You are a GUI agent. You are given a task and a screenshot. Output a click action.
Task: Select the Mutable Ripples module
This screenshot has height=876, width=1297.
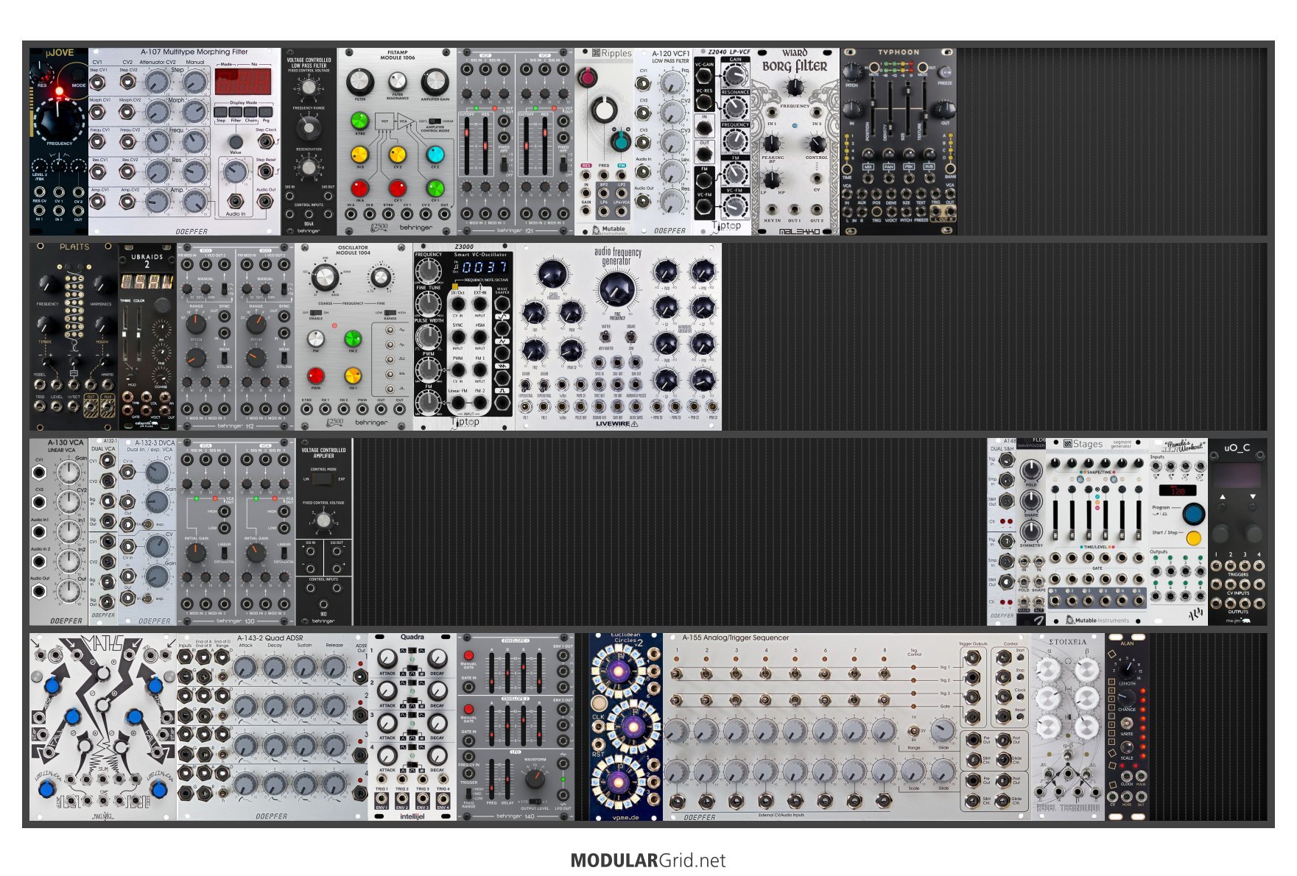(604, 142)
